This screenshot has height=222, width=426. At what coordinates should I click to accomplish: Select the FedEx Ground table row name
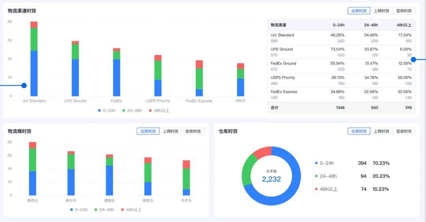(x=283, y=63)
